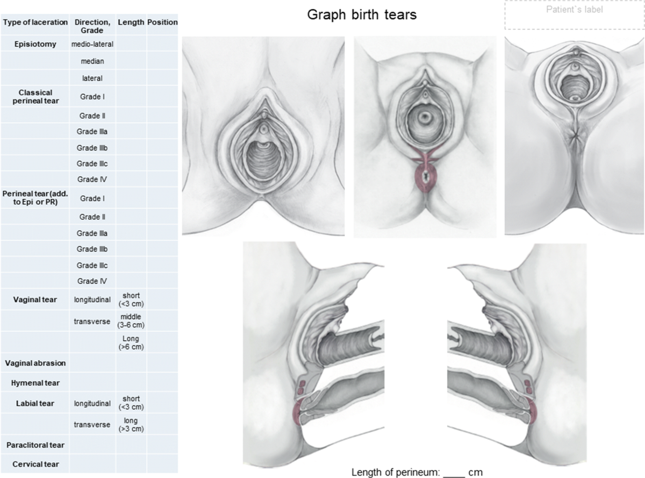Choose the 'middle (3–6 cm)' length

click(x=131, y=321)
